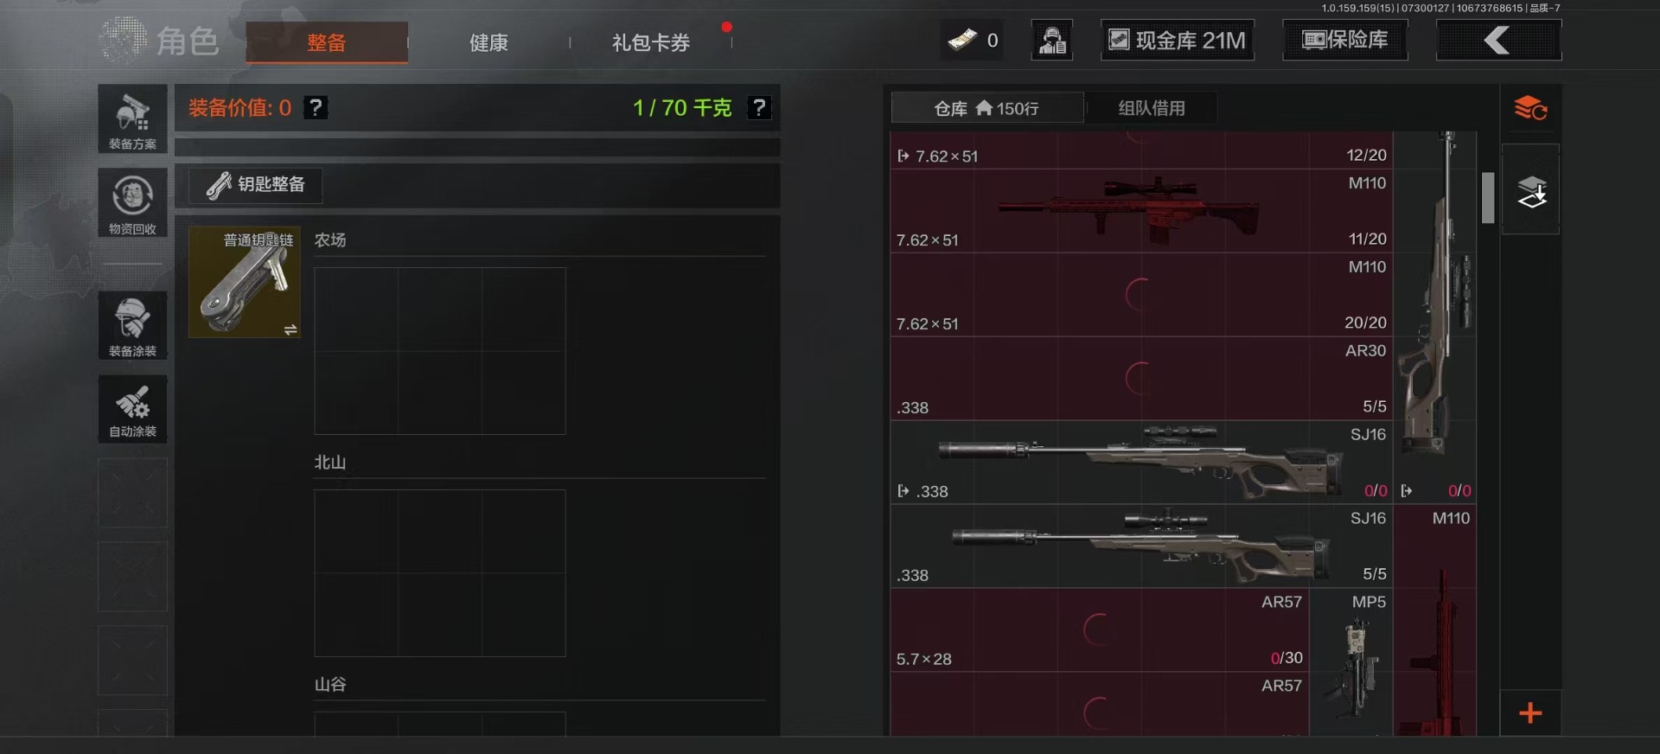Click the stack sort download icon
Screen dimensions: 1660x754
coord(1530,190)
